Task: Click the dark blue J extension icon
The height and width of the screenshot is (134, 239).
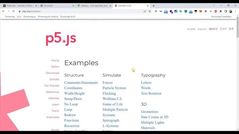Action: pos(176,11)
